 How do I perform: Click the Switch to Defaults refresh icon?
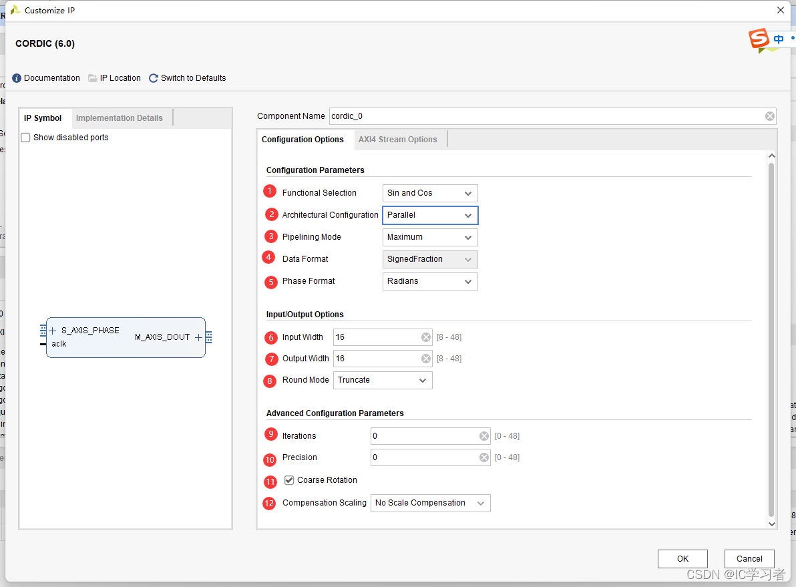coord(154,78)
